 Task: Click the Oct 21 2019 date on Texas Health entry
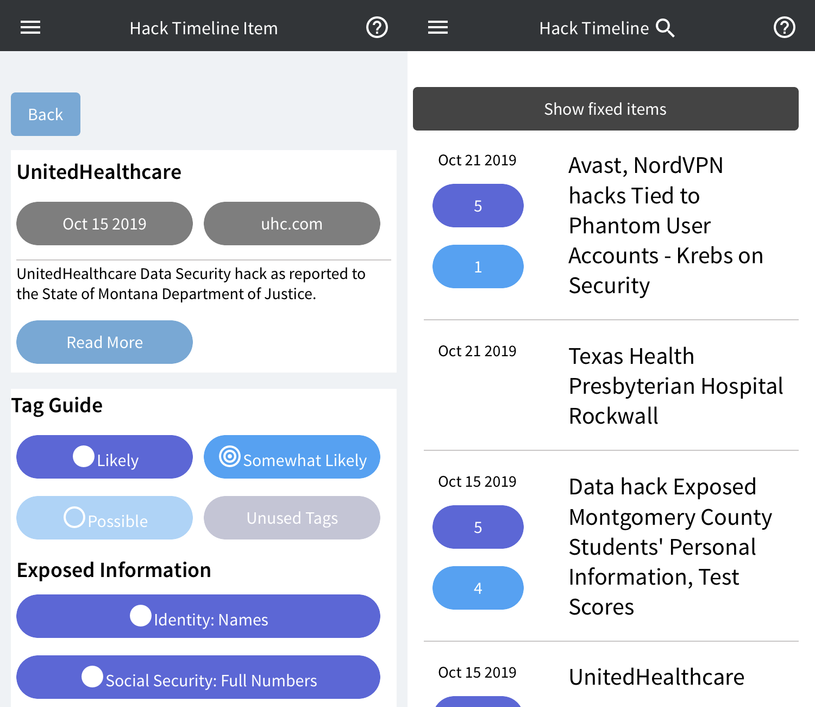[477, 351]
